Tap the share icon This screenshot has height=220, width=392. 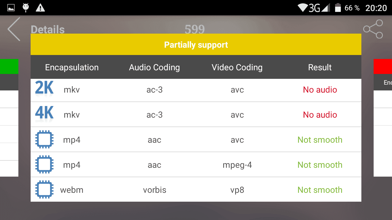click(x=373, y=29)
